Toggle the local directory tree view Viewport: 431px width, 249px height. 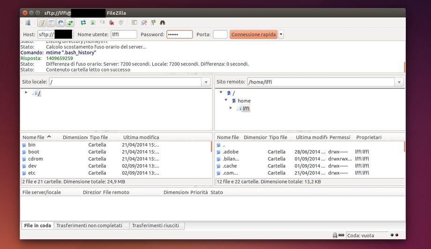coord(52,22)
